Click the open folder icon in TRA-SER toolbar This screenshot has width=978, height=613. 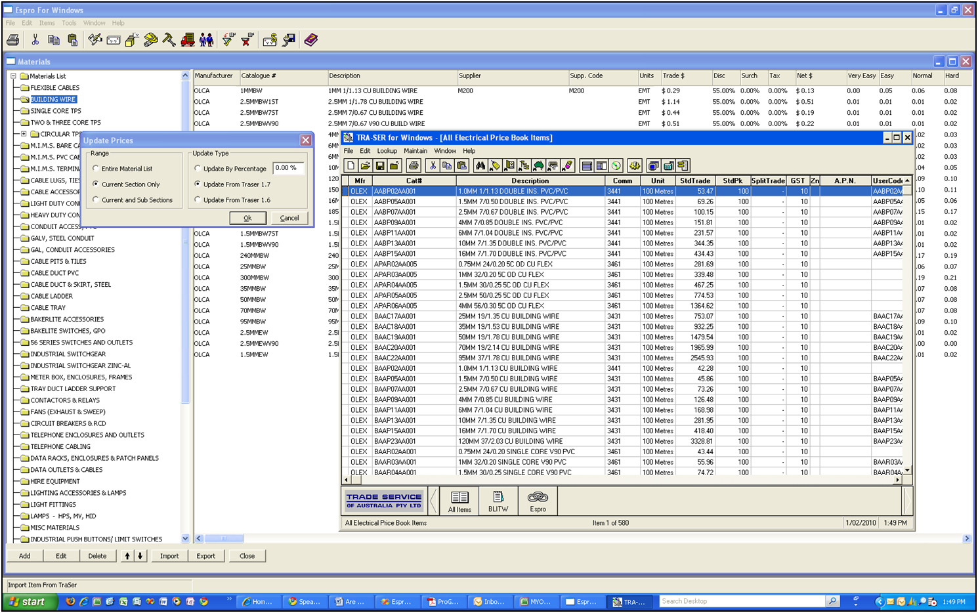pos(365,165)
